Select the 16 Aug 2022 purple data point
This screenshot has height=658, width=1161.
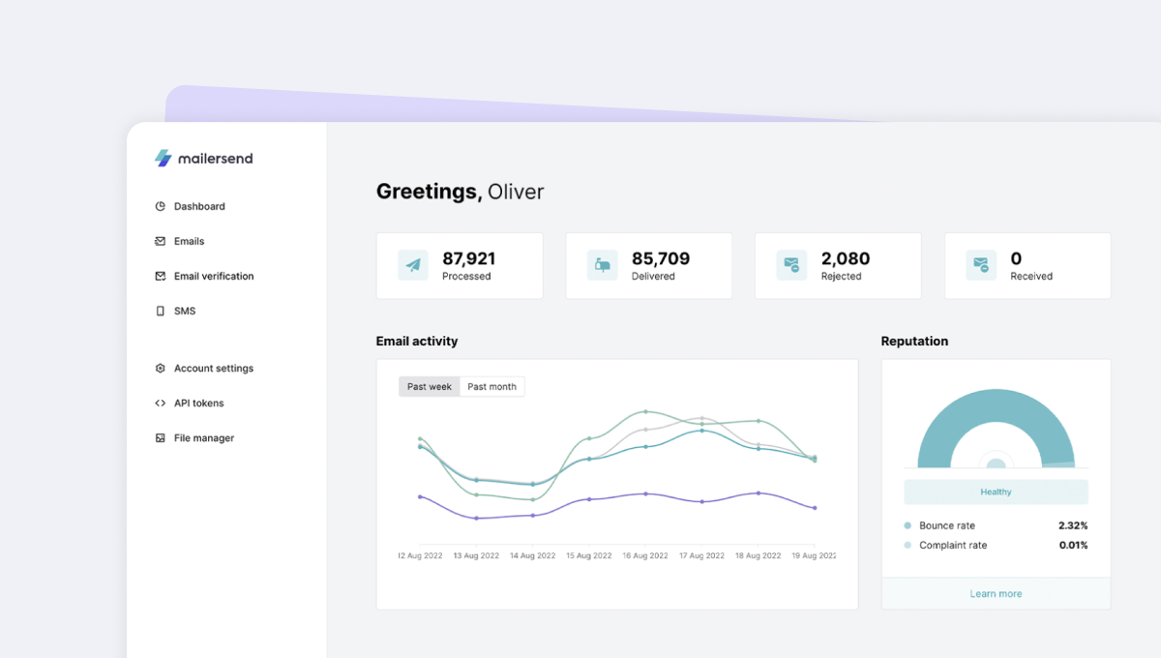pos(645,493)
